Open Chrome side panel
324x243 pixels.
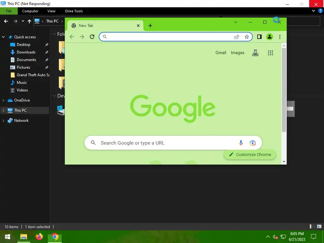pos(259,37)
